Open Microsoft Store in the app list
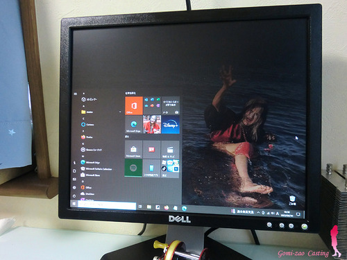Image resolution: width=347 pixels, height=260 pixels. click(x=90, y=175)
